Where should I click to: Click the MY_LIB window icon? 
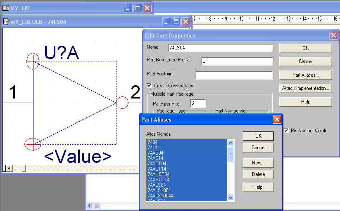click(x=5, y=8)
